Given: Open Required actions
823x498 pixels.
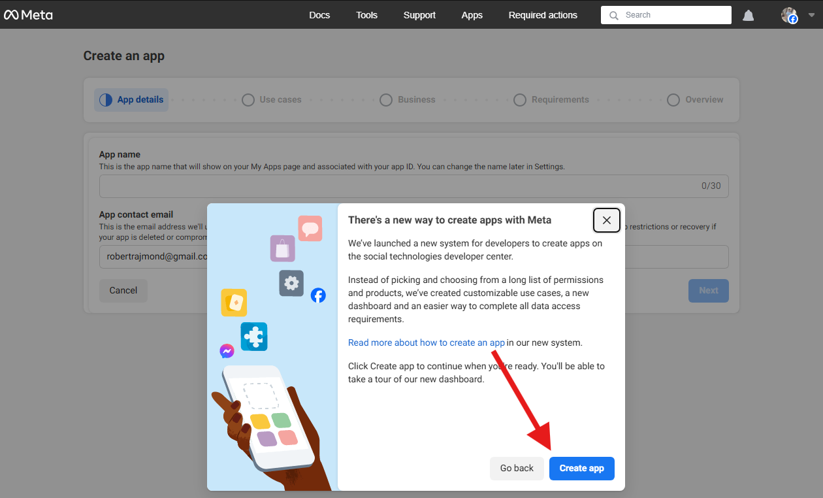Looking at the screenshot, I should 543,15.
